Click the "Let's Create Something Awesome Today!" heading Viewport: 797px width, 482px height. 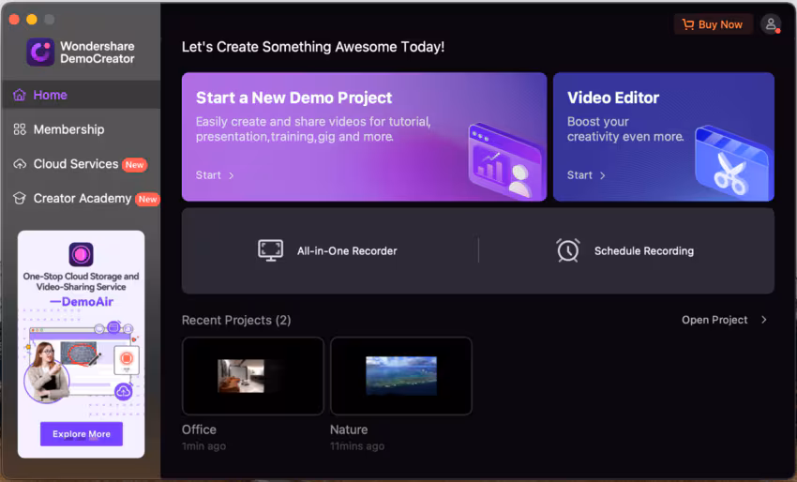(x=313, y=47)
